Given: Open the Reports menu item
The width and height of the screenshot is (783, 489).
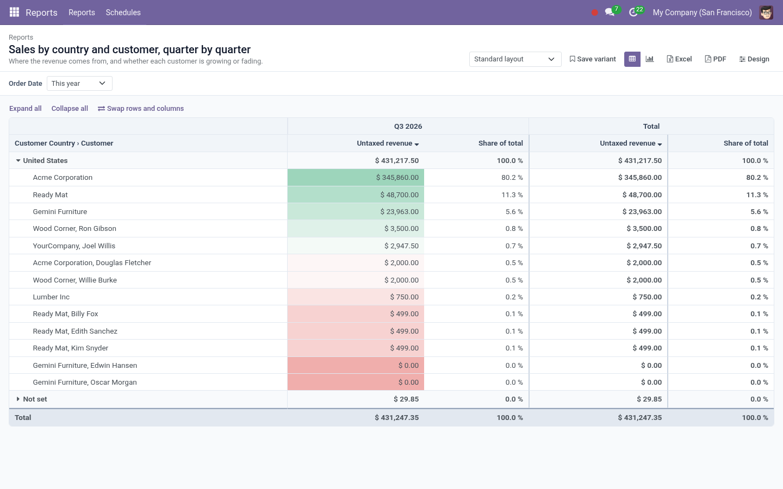Looking at the screenshot, I should pos(82,12).
